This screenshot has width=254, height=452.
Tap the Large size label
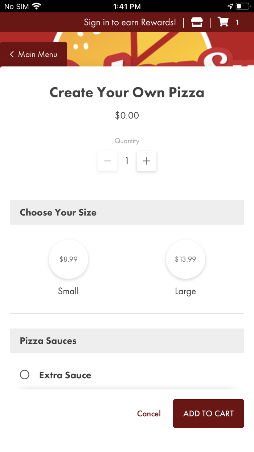coord(185,291)
